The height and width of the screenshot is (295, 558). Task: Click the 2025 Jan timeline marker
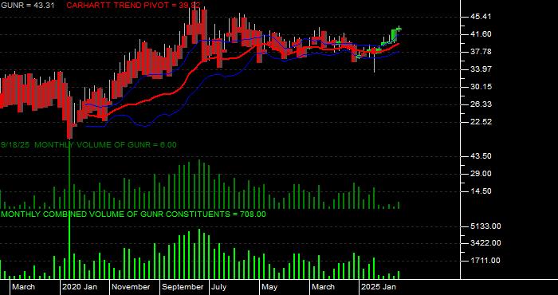(x=379, y=287)
